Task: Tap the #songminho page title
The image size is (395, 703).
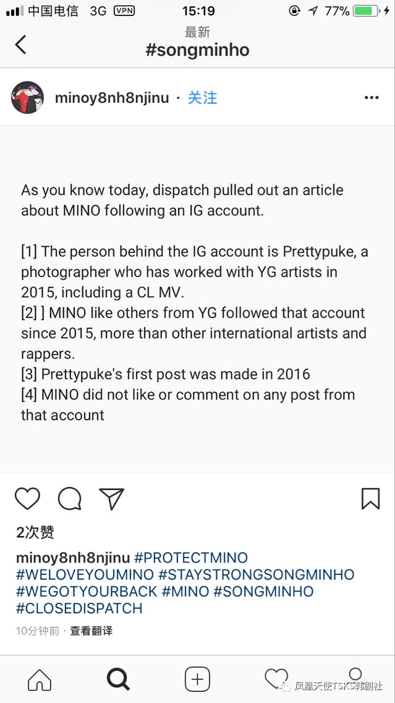Action: [198, 50]
